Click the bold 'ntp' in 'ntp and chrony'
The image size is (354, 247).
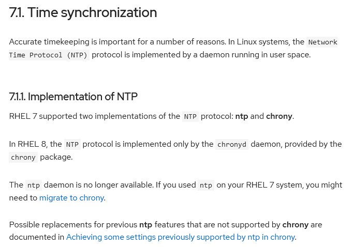tap(242, 116)
